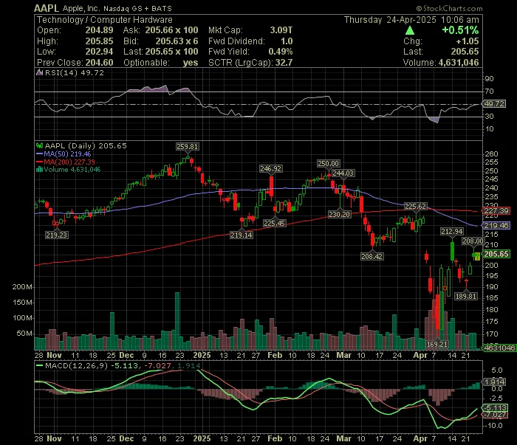The height and width of the screenshot is (445, 517).
Task: Click the 244.03 price label
Action: tap(343, 173)
